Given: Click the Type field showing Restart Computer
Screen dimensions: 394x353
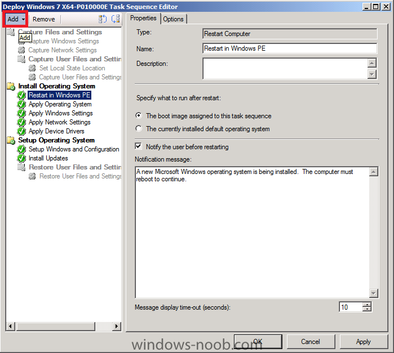Looking at the screenshot, I should pyautogui.click(x=290, y=34).
